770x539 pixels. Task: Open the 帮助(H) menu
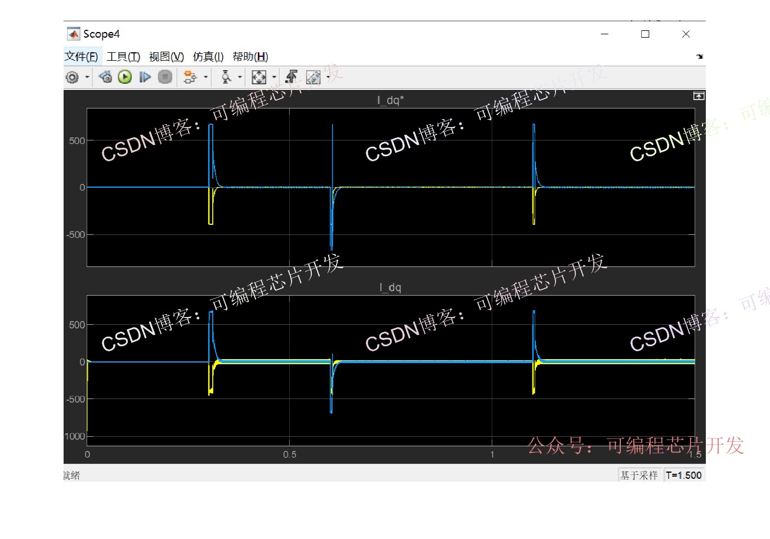coord(250,57)
